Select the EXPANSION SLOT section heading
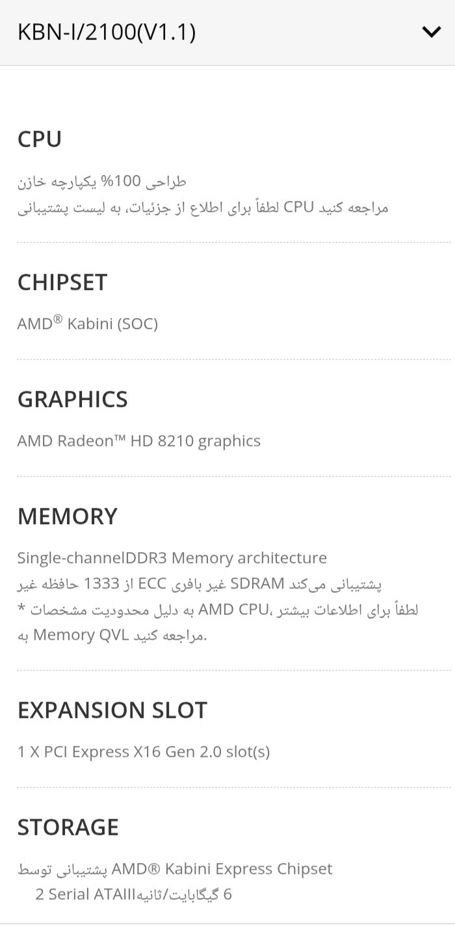The height and width of the screenshot is (926, 455). tap(112, 710)
